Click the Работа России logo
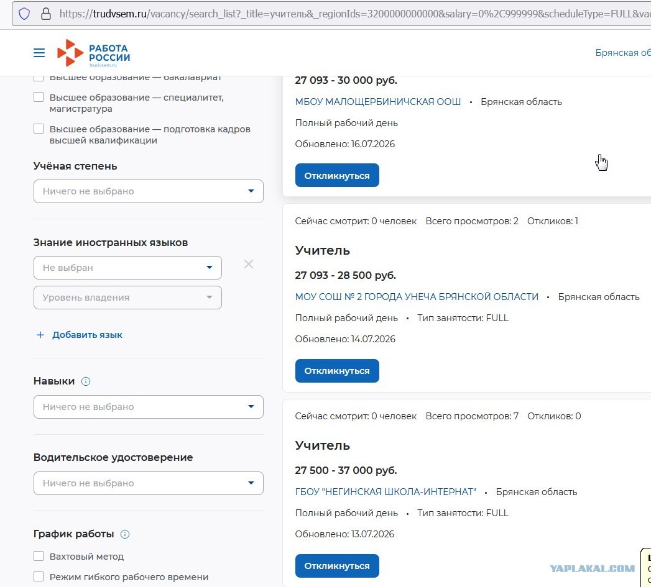 click(x=93, y=53)
